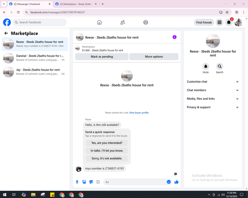Open Windows notification center
Viewport: 248px width, 198px height.
point(242,195)
